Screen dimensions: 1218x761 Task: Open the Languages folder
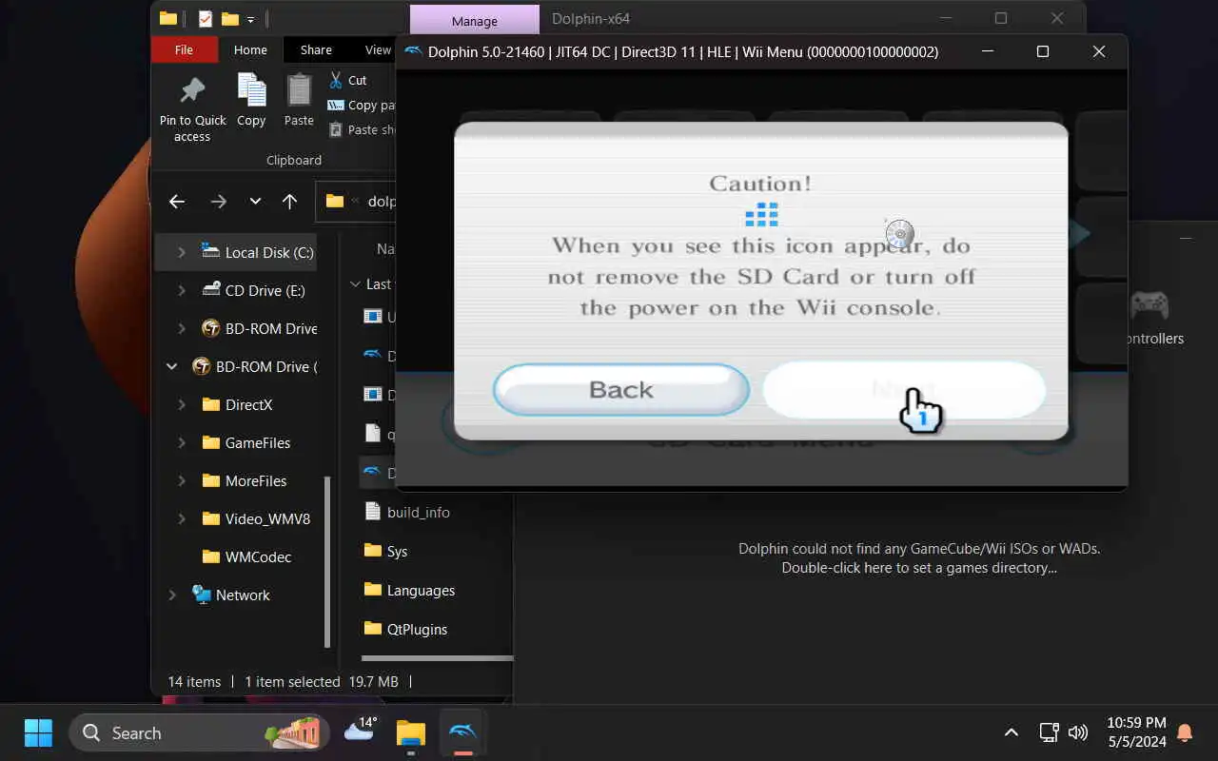(409, 590)
